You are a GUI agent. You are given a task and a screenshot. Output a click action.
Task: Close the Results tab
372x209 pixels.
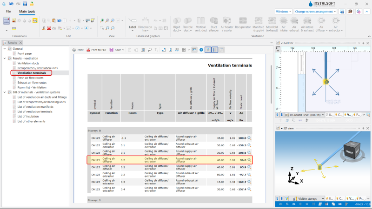[x=20, y=43]
